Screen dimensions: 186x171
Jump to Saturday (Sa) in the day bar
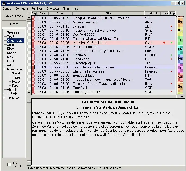[180, 77]
